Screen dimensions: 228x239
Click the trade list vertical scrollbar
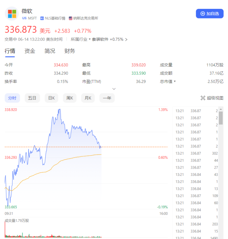click(x=221, y=118)
